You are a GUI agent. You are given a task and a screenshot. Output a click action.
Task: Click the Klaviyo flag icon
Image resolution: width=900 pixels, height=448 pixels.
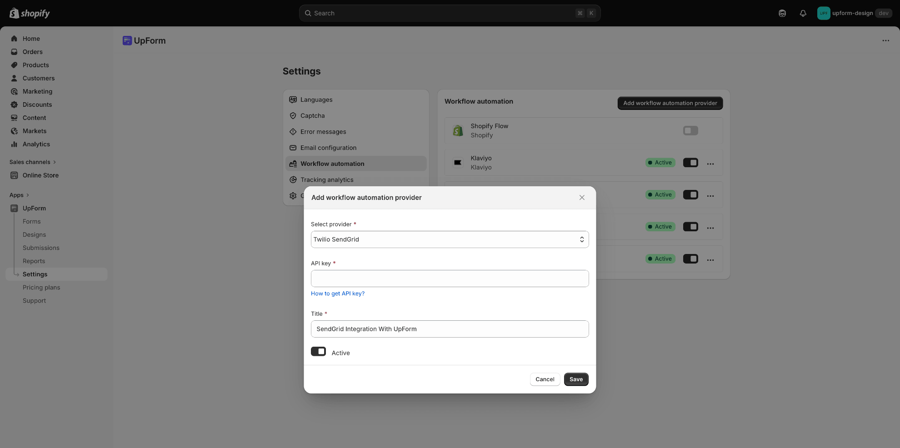coord(458,163)
